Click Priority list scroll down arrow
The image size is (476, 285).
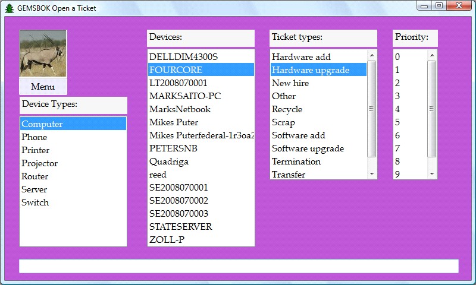click(x=432, y=174)
